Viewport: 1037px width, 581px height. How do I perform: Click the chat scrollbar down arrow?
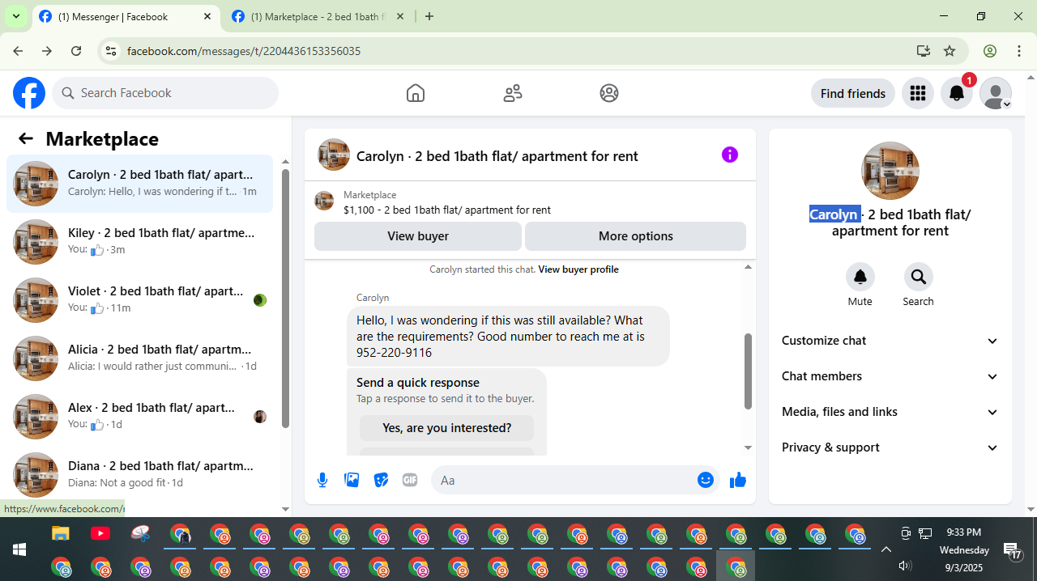click(748, 447)
